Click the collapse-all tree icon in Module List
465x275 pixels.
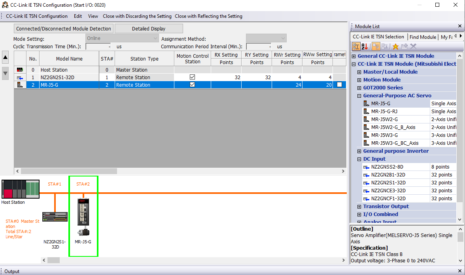tap(384, 46)
